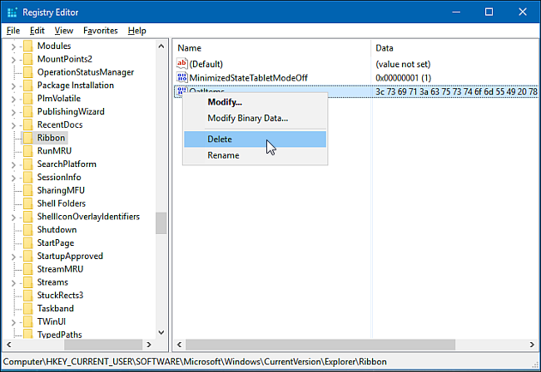
Task: Open the Edit menu
Action: pyautogui.click(x=37, y=31)
